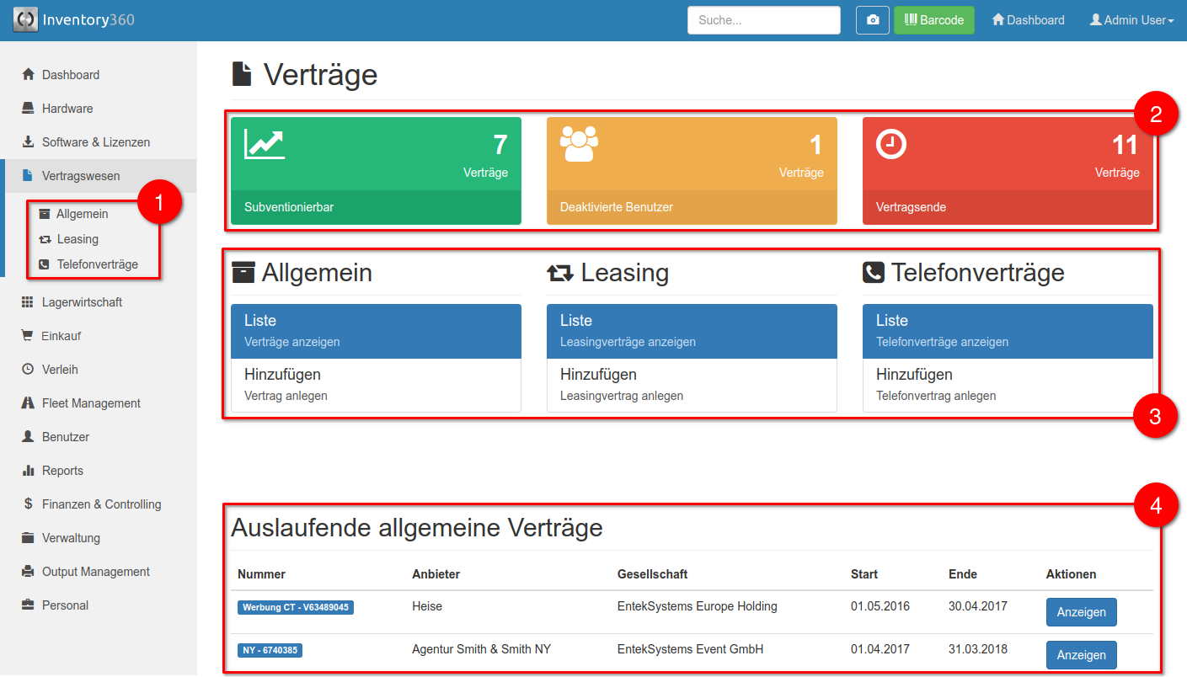Click the Suche search input field
The image size is (1187, 677).
point(763,20)
